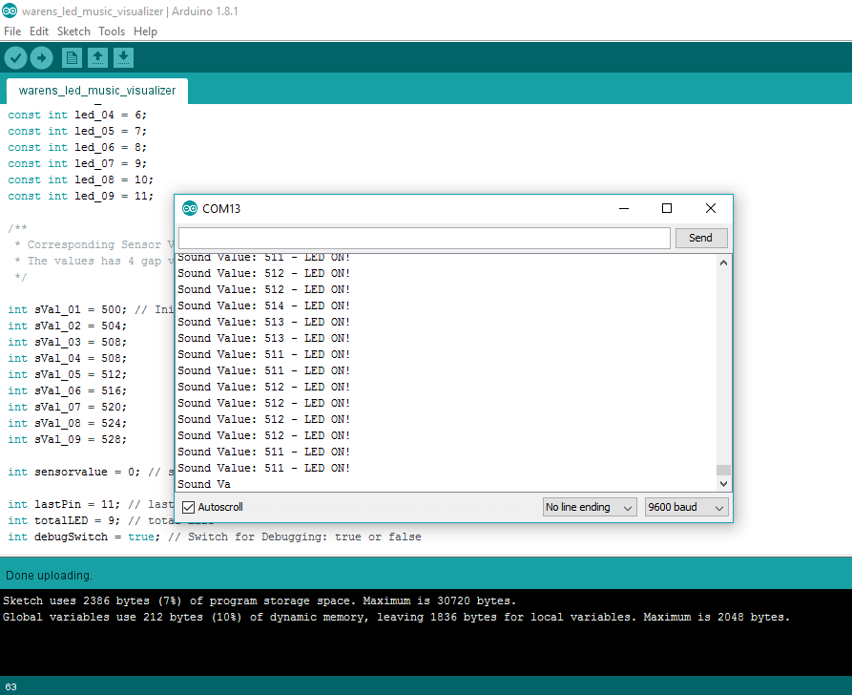Save the sketch with the down-arrow icon

pos(123,57)
